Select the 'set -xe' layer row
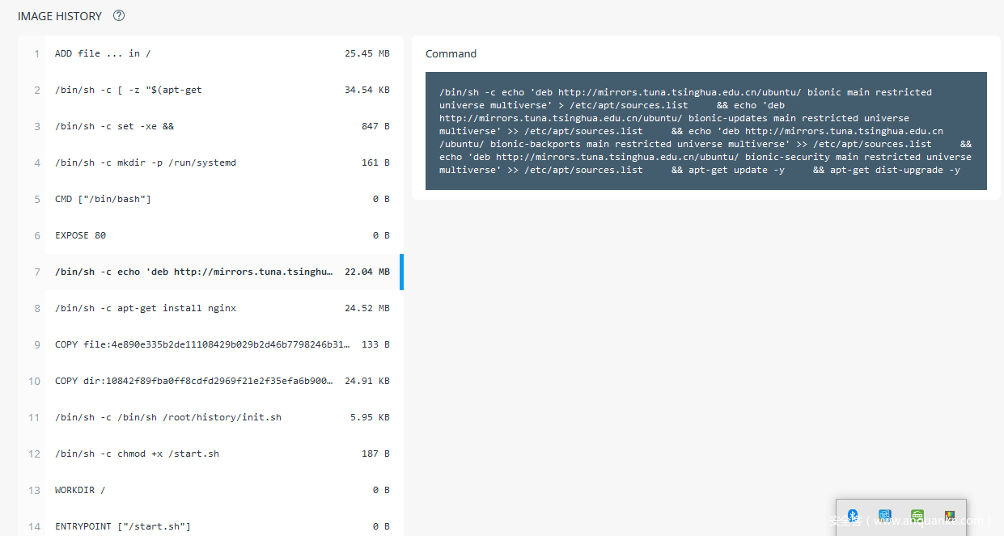 (x=210, y=126)
